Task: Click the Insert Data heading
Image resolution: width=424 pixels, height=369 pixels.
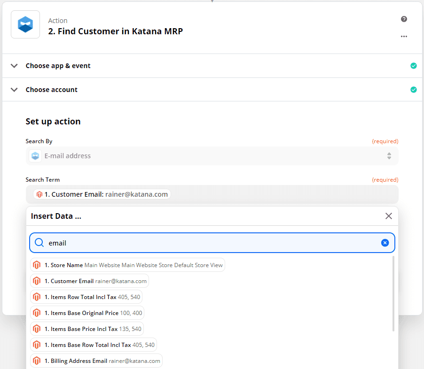Action: pyautogui.click(x=56, y=216)
